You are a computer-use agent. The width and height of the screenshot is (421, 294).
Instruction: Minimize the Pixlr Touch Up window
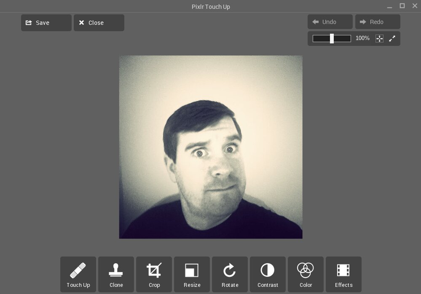[390, 6]
